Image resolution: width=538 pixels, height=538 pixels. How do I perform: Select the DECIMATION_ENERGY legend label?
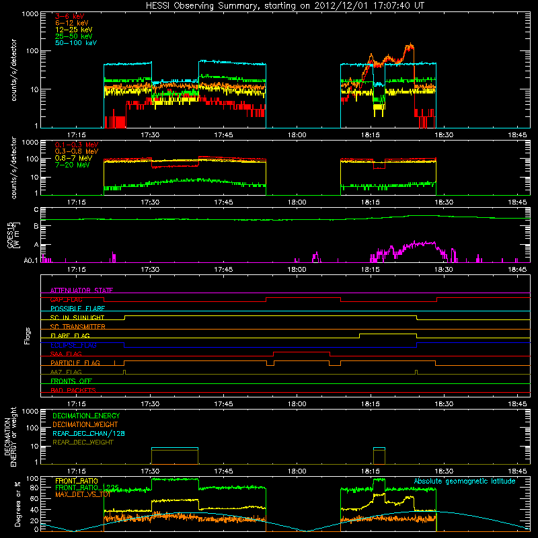tap(86, 416)
